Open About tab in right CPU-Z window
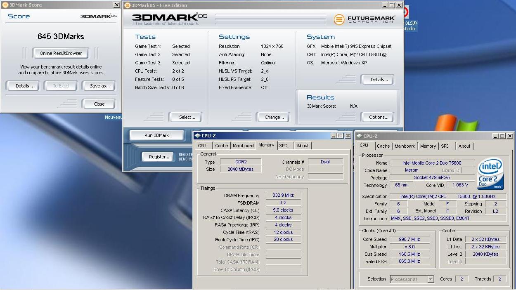Screen dimensions: 516x290 (x=464, y=146)
